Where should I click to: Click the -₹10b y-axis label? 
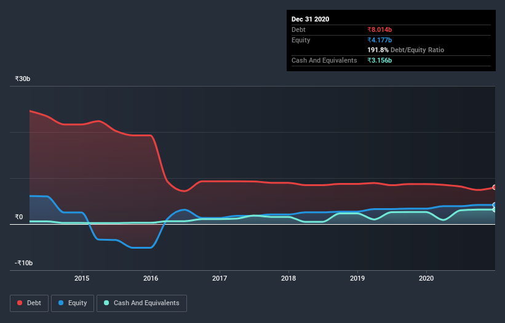click(24, 263)
